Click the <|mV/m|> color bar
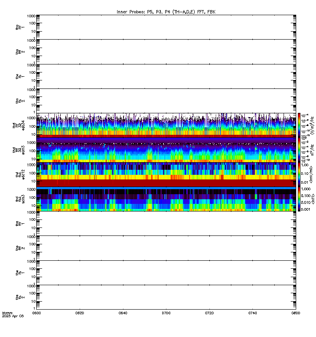 click(299, 174)
